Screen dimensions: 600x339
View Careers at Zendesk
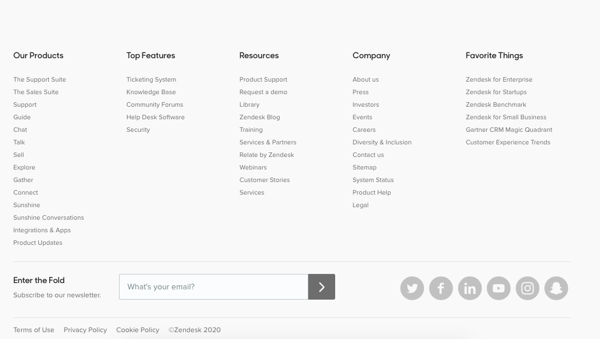click(x=364, y=130)
